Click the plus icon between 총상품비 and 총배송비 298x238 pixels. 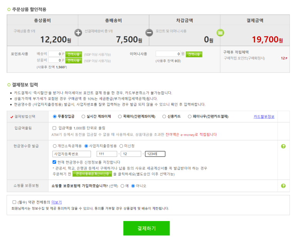pos(78,33)
